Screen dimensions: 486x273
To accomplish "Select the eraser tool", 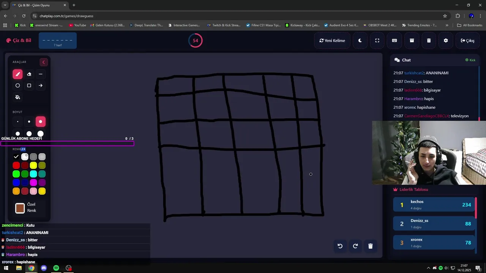I will [29, 74].
